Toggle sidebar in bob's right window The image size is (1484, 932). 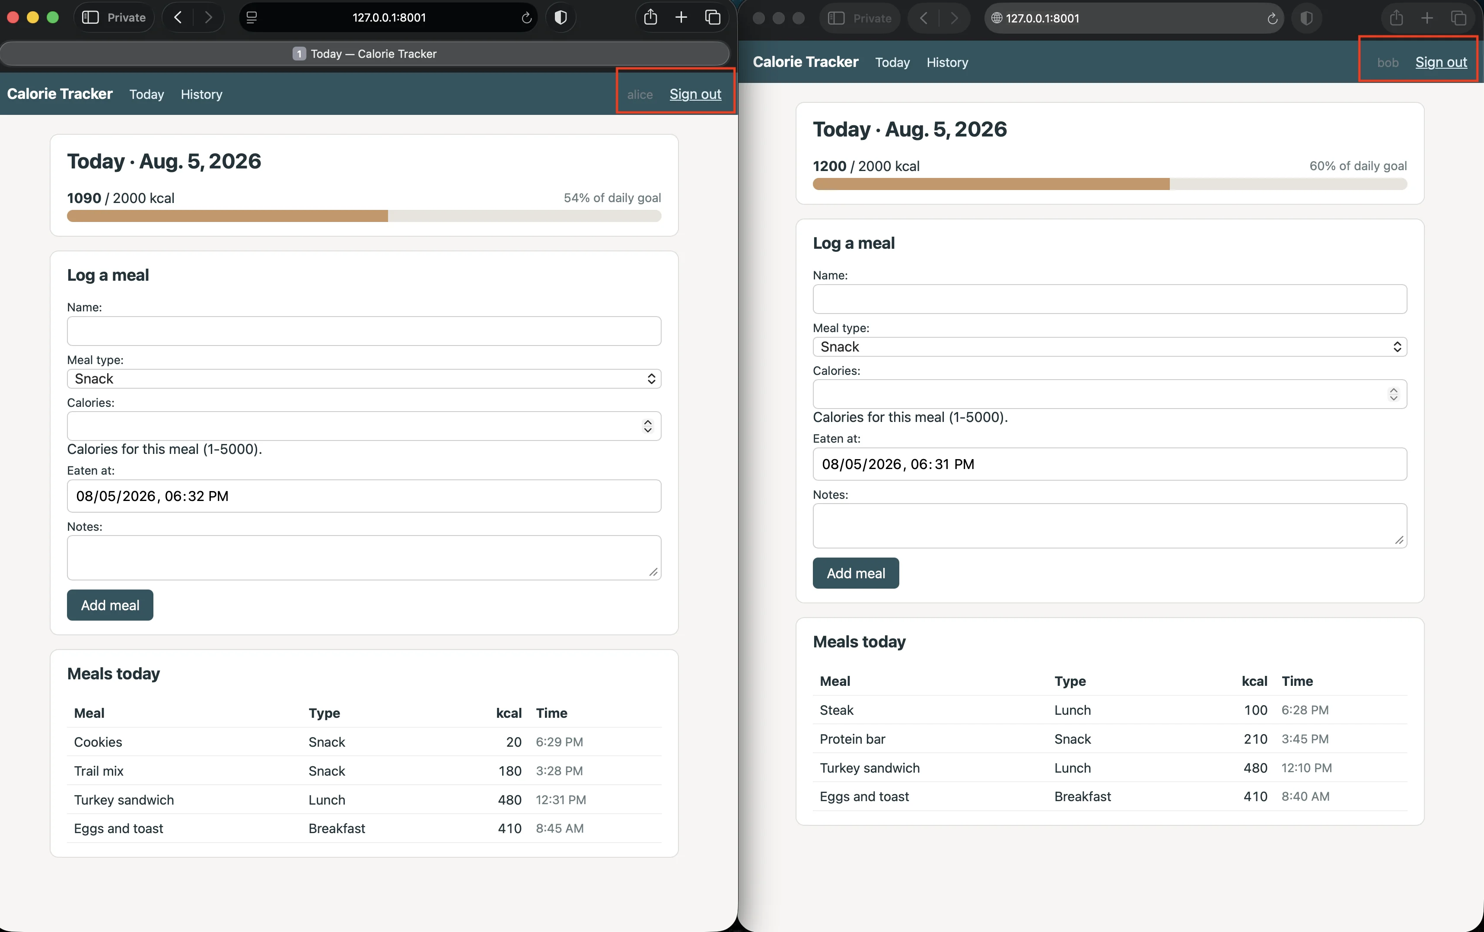coord(836,18)
